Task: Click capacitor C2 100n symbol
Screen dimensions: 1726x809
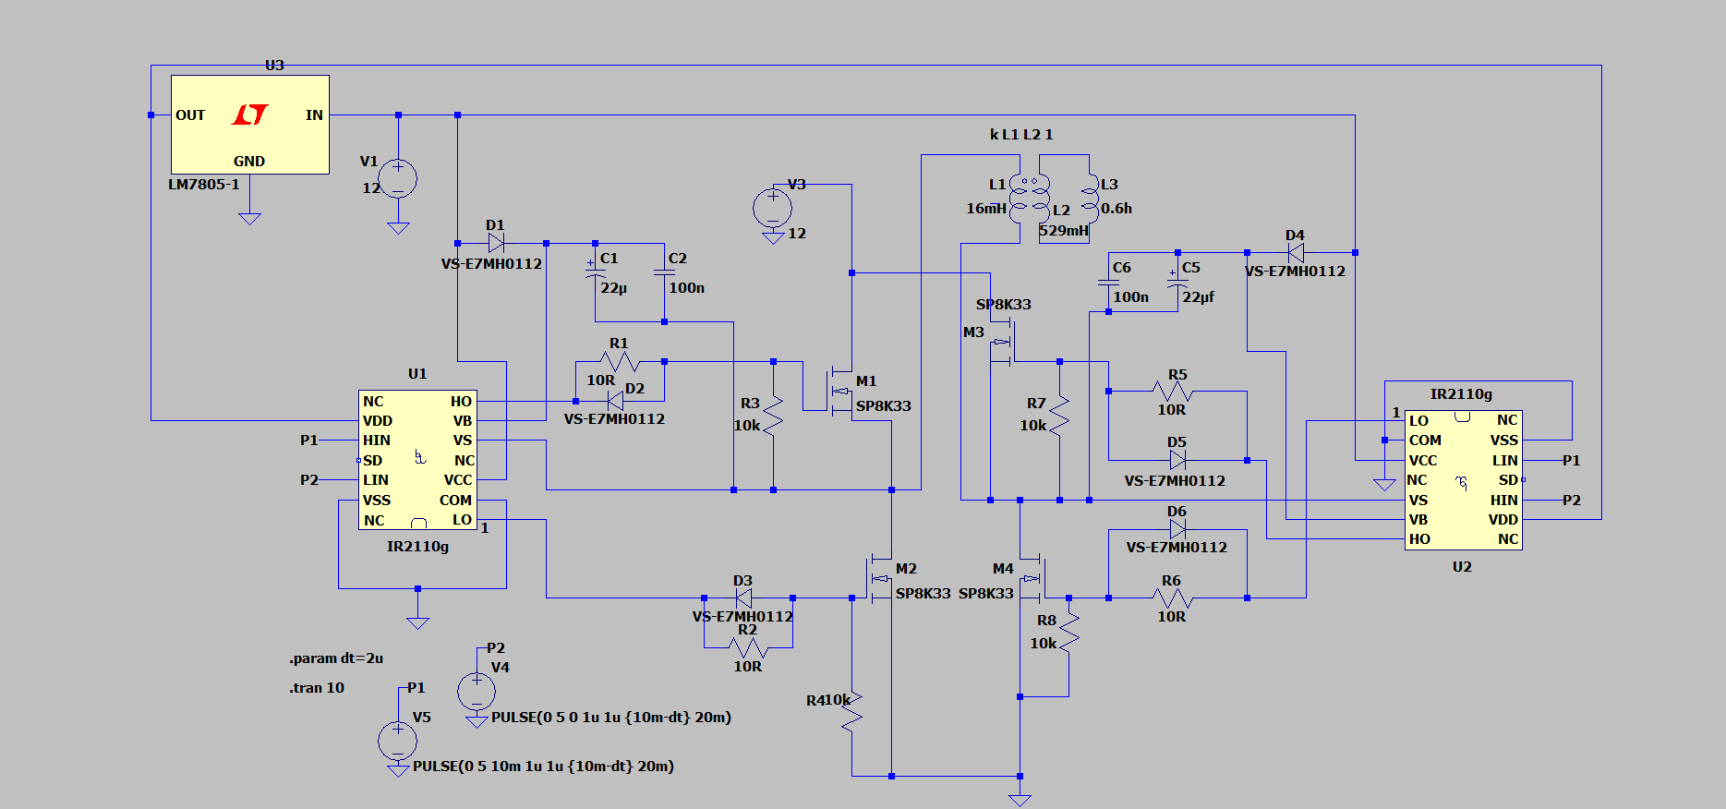Action: (x=664, y=272)
